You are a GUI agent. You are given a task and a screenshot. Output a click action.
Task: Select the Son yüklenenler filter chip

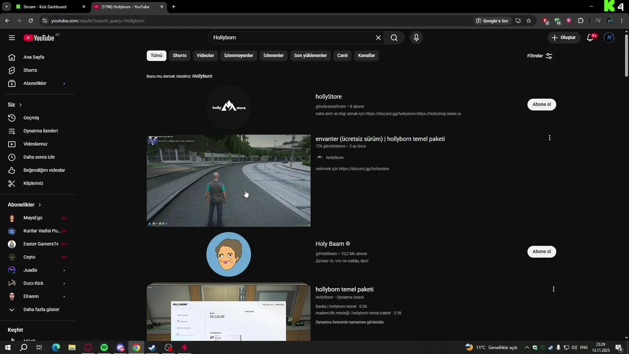click(x=311, y=56)
